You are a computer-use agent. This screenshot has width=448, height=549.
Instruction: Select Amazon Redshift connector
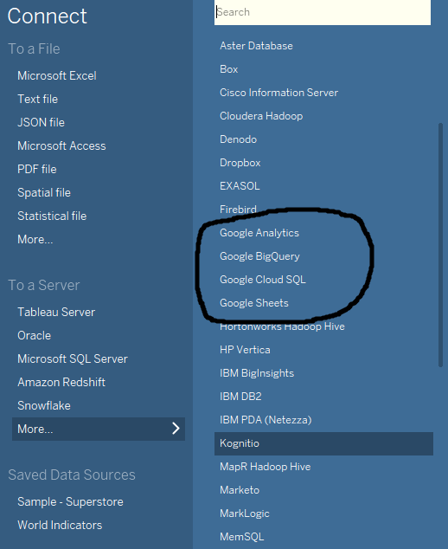(x=61, y=382)
